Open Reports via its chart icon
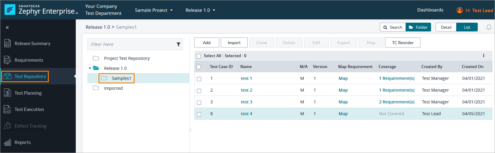 pyautogui.click(x=7, y=142)
